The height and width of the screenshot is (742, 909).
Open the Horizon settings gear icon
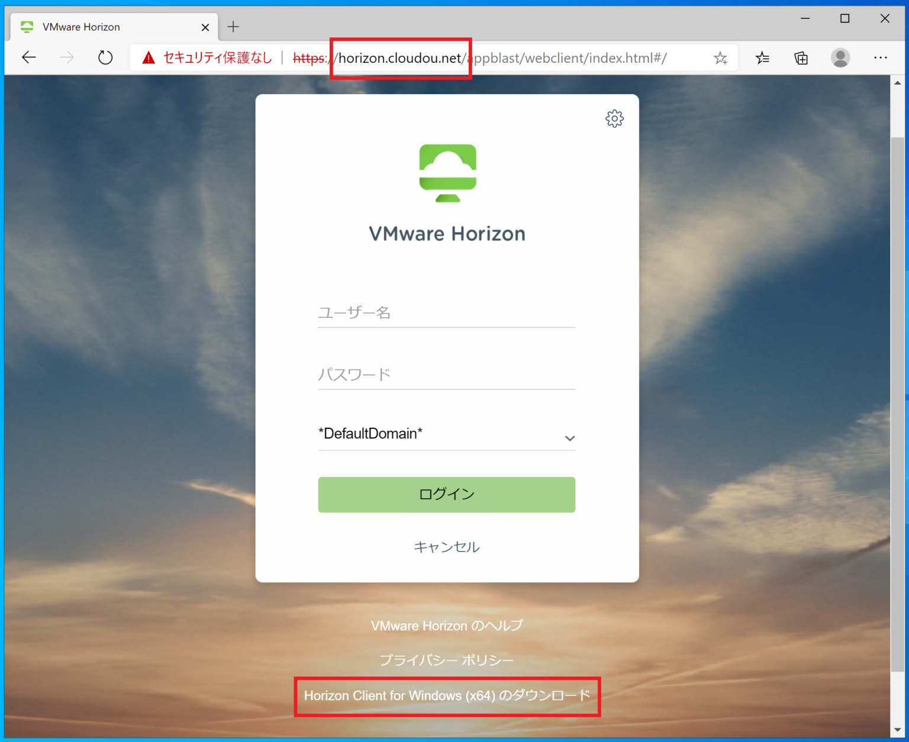tap(614, 118)
